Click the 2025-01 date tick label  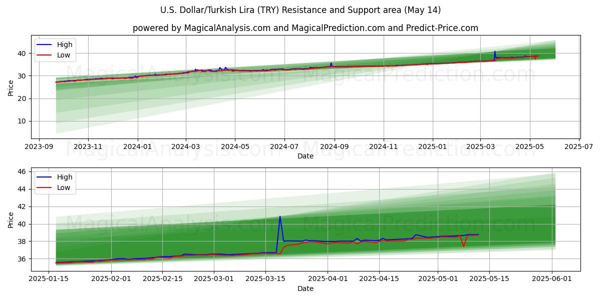coord(432,146)
